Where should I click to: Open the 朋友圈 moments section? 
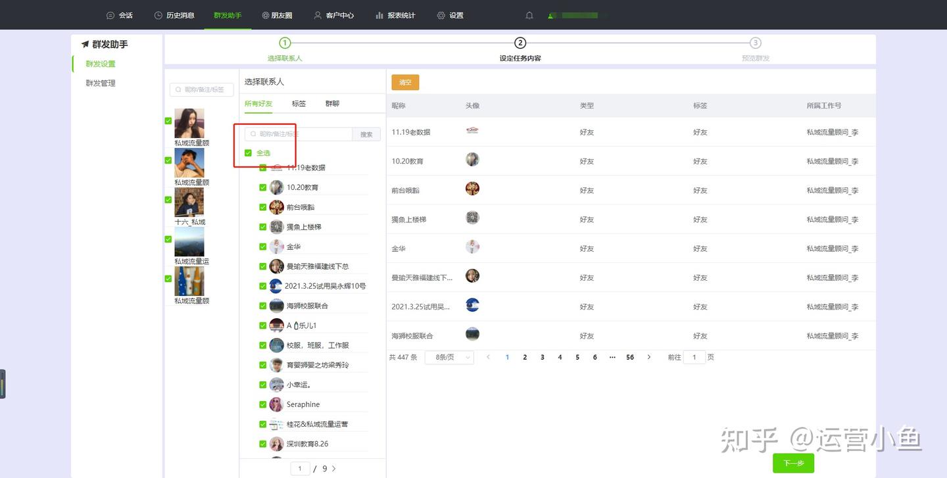(x=277, y=14)
